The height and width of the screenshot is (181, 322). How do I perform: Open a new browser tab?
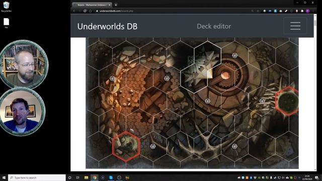coord(116,5)
